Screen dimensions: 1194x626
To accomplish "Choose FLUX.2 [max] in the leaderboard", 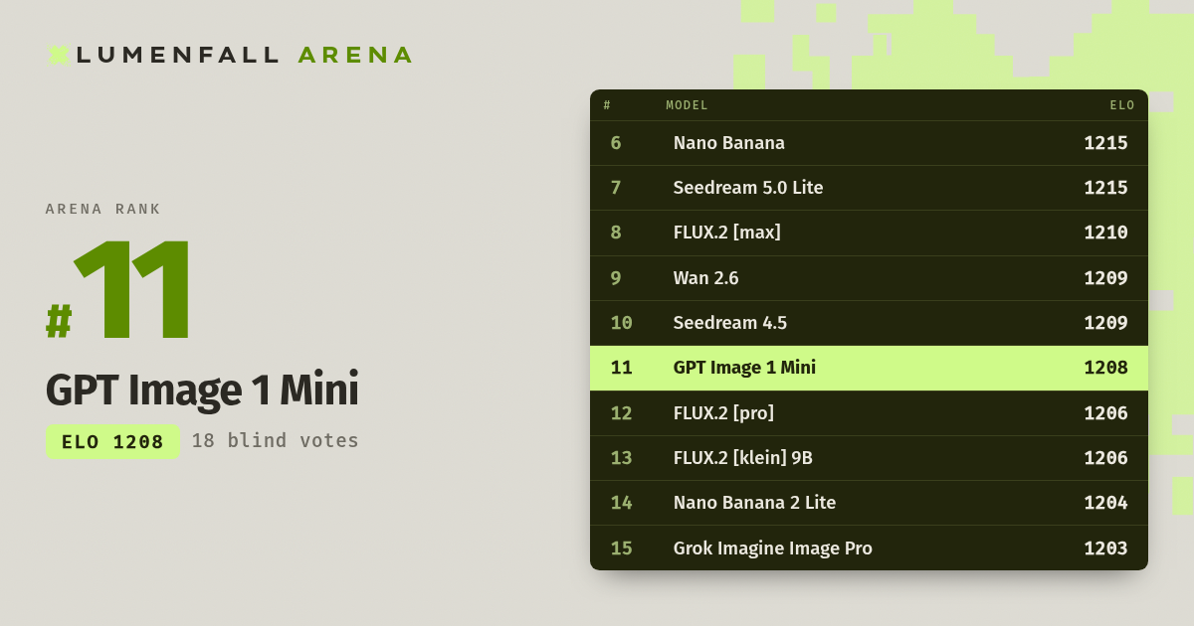I will pyautogui.click(x=869, y=233).
